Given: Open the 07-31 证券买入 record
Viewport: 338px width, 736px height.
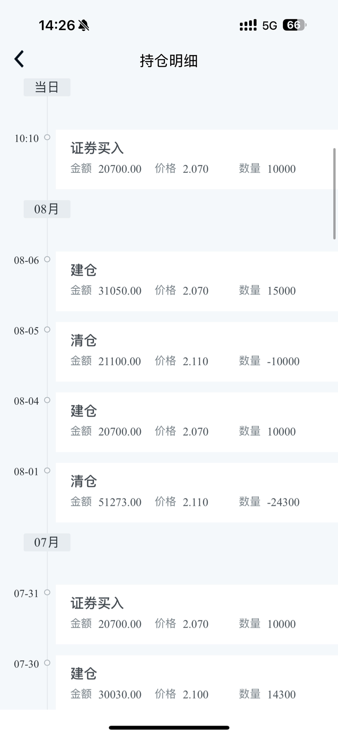Looking at the screenshot, I should click(x=197, y=614).
